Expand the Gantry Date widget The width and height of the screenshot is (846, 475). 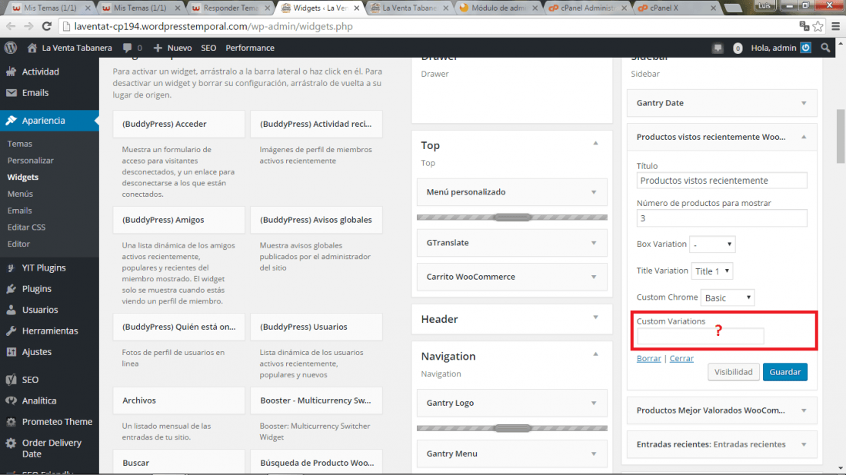coord(804,103)
